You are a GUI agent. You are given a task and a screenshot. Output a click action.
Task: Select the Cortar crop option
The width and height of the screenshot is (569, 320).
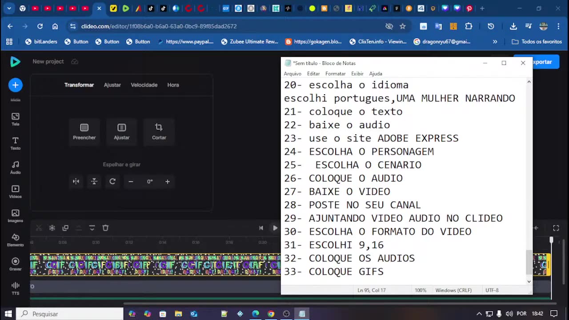pyautogui.click(x=159, y=132)
